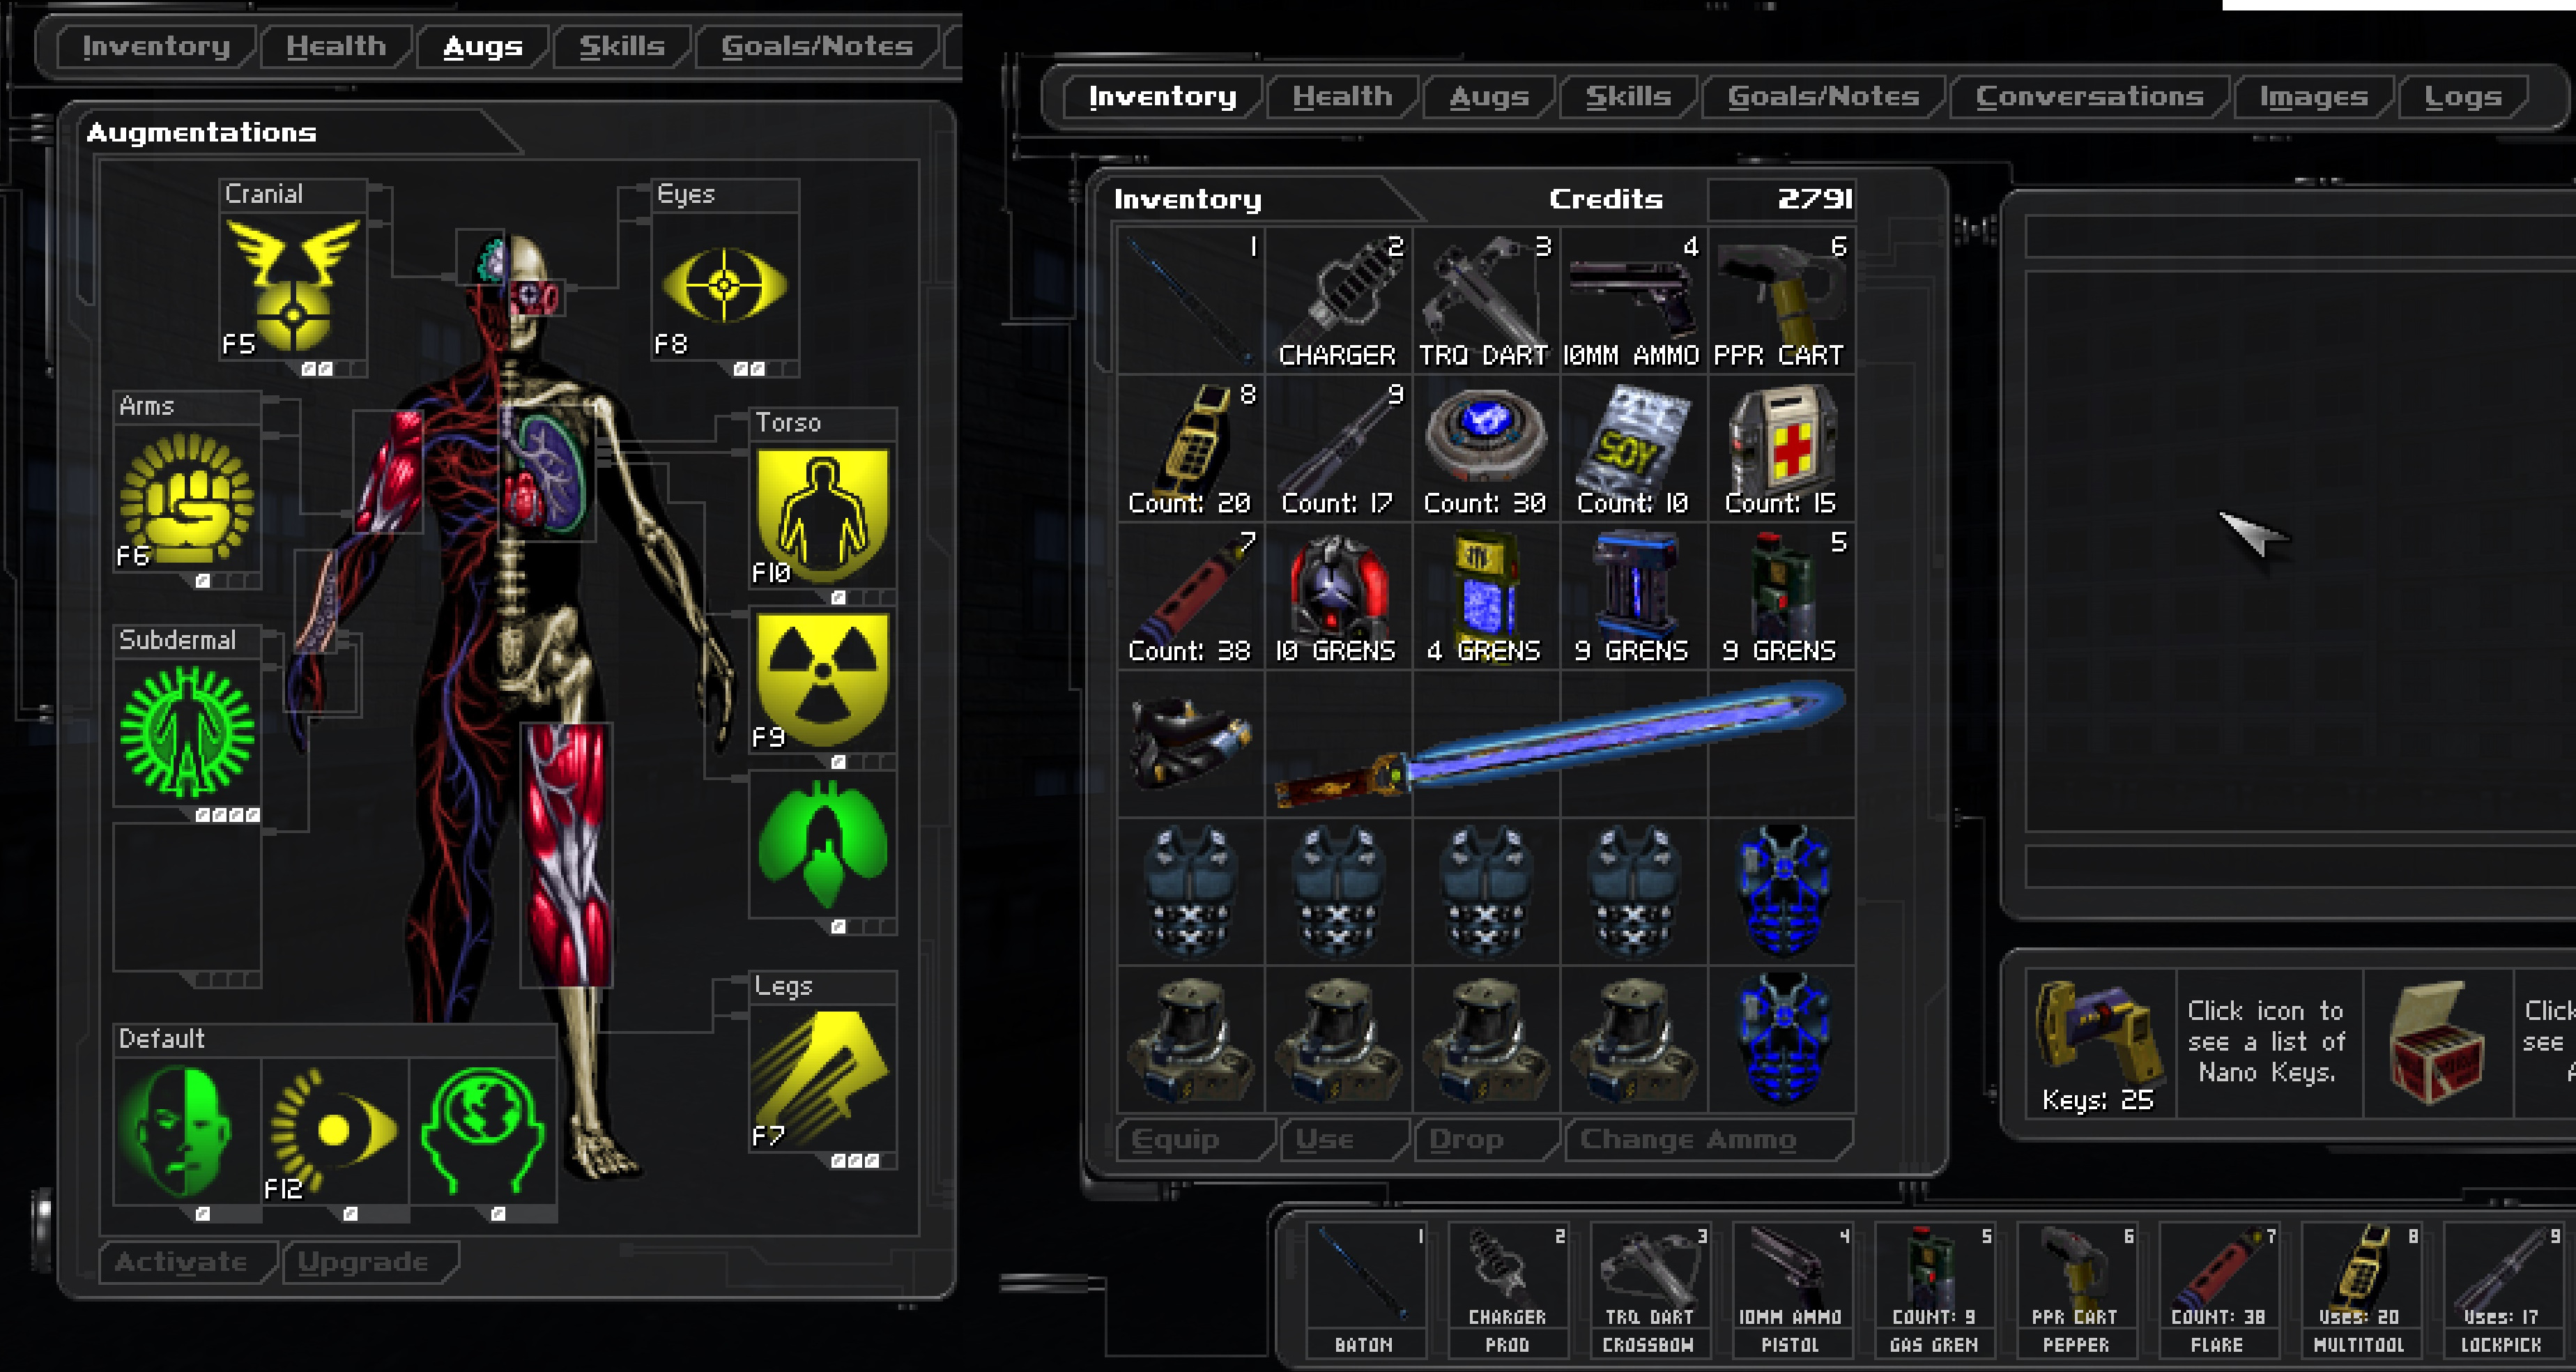Select the Cranial winged augmentation icon
The height and width of the screenshot is (1372, 2576).
click(293, 285)
